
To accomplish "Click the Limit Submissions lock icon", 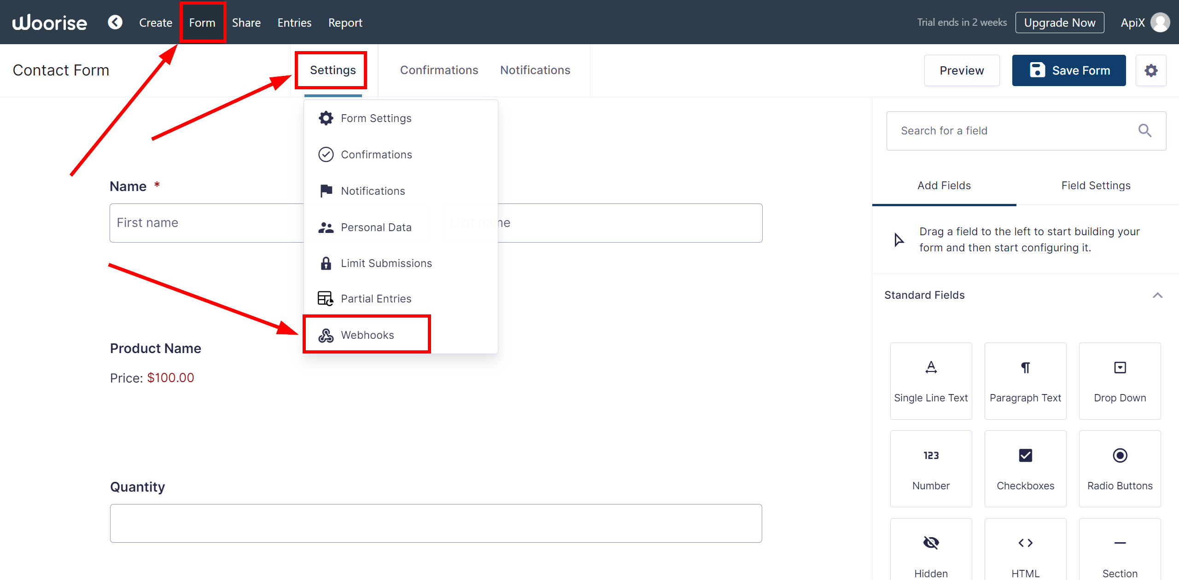I will point(326,262).
